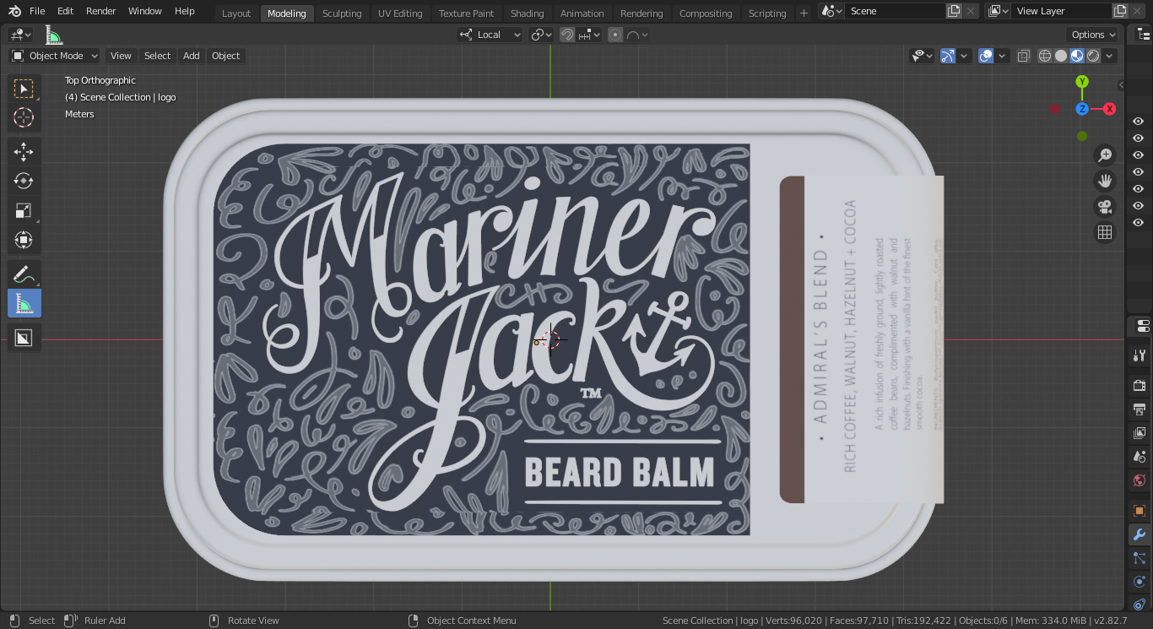
Task: Expand the Options dropdown
Action: tap(1093, 35)
